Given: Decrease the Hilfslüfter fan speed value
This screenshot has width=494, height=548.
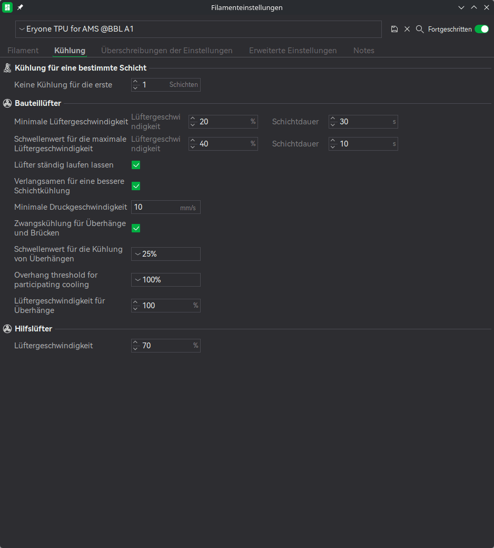Looking at the screenshot, I should click(x=135, y=348).
